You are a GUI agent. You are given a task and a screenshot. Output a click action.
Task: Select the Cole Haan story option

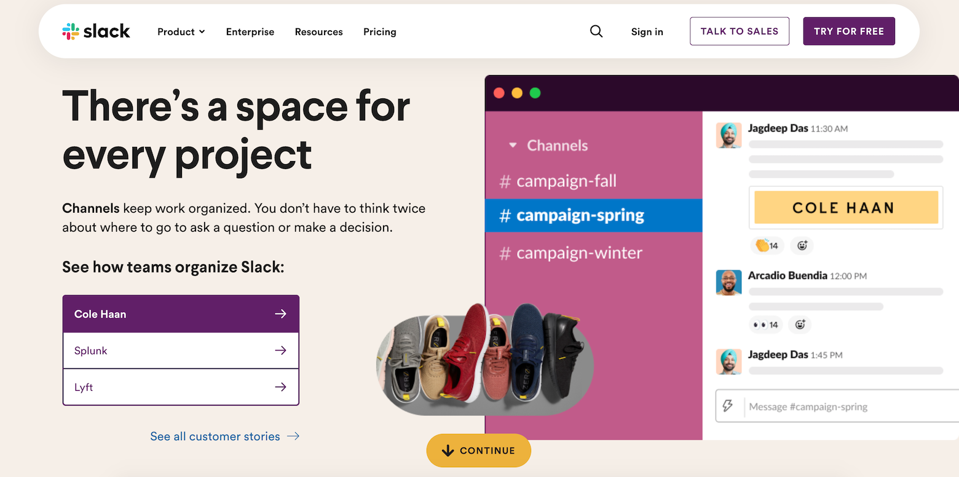181,313
